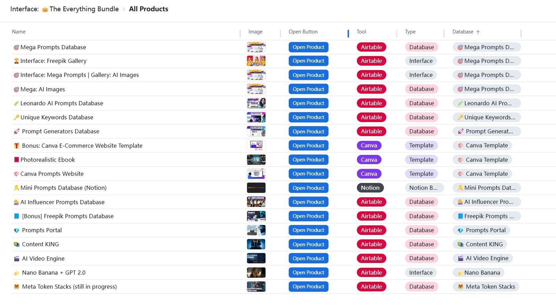The width and height of the screenshot is (556, 305).
Task: Click the Name column header
Action: 19,32
